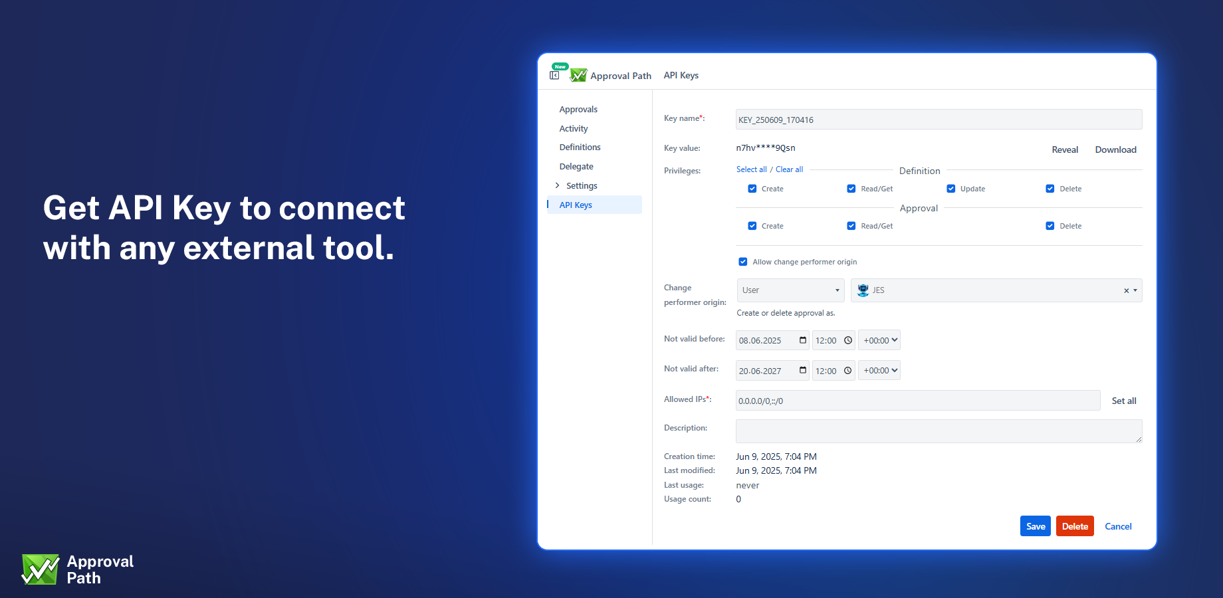The height and width of the screenshot is (598, 1223).
Task: Save the API key
Action: [1036, 526]
